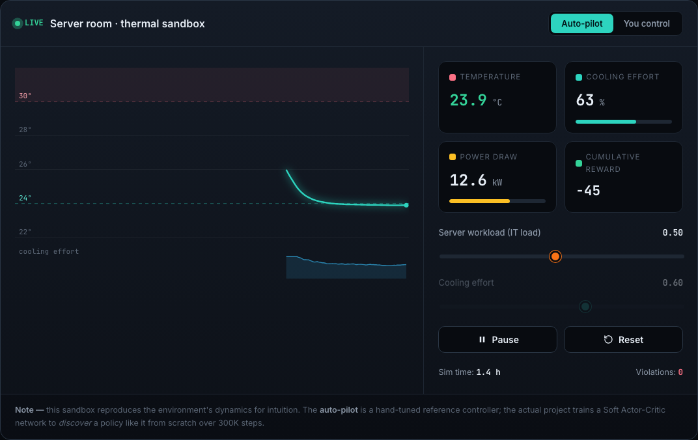The image size is (698, 440).
Task: Click the Reset button
Action: (x=623, y=340)
